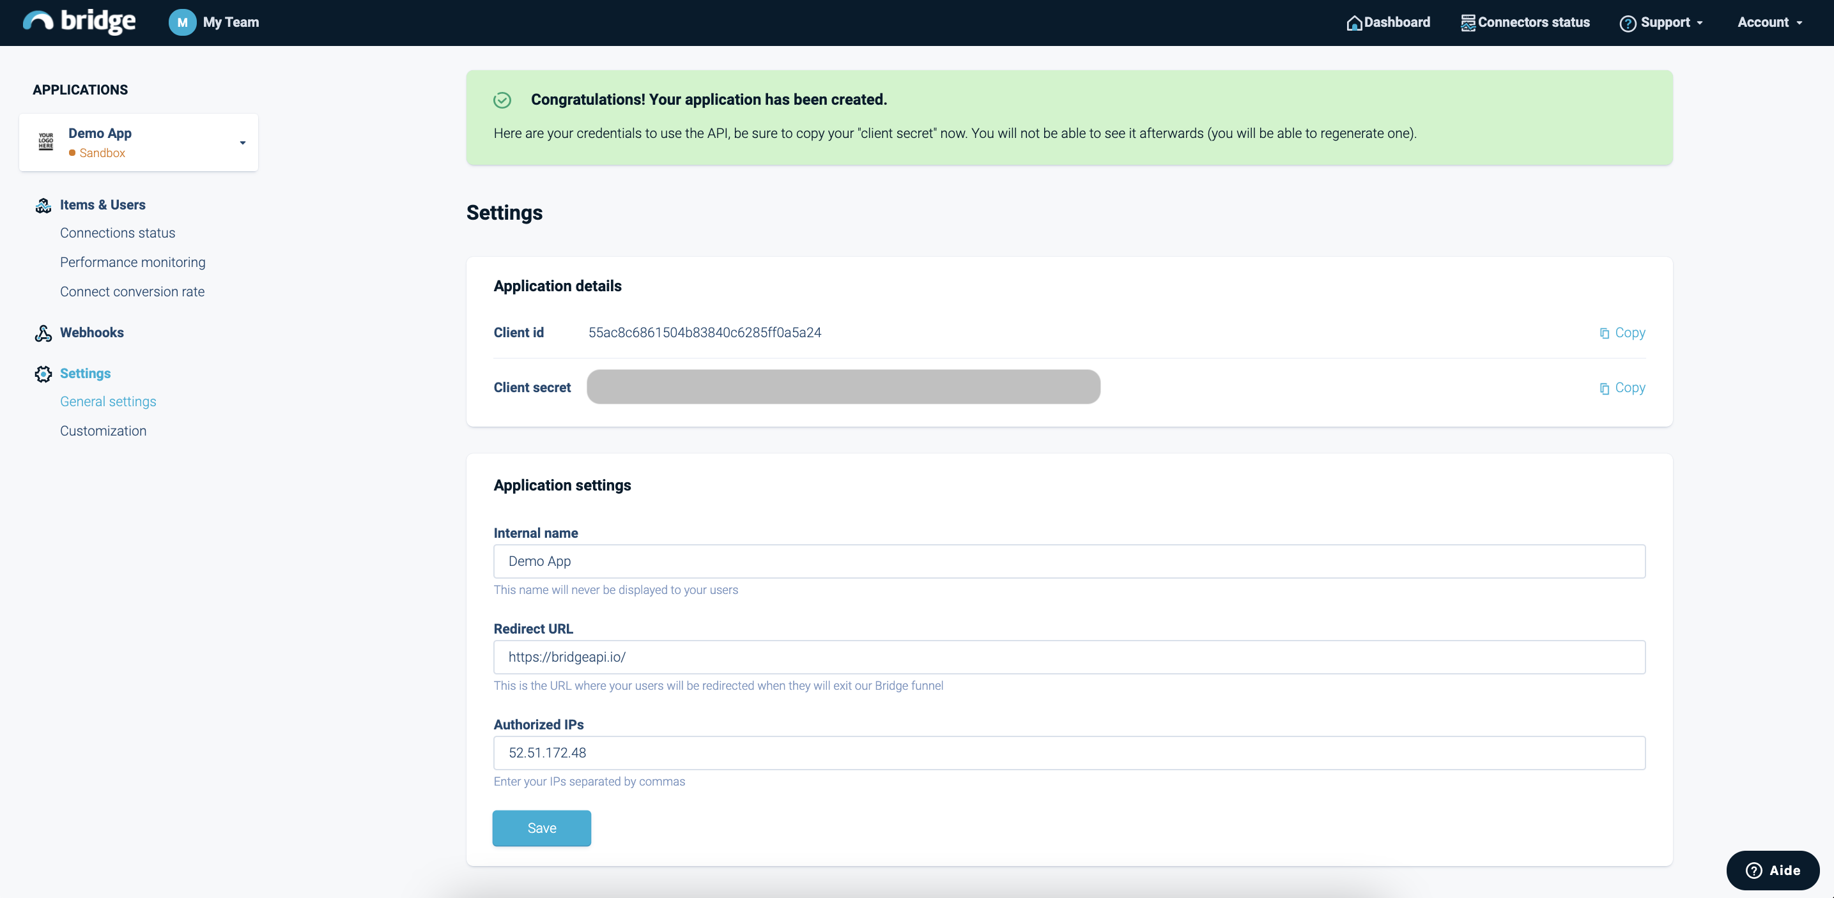Screen dimensions: 1834x898
Task: Go to Performance monitoring
Action: click(132, 263)
